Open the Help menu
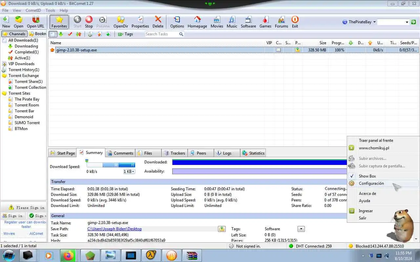 64,10
